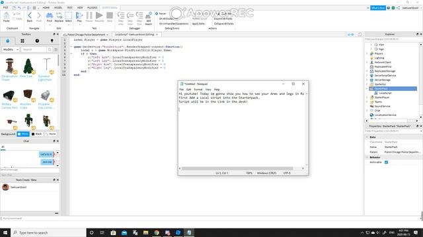Image resolution: width=423 pixels, height=237 pixels.
Task: Click the Toolbox search magnifier icon
Action: [50, 49]
